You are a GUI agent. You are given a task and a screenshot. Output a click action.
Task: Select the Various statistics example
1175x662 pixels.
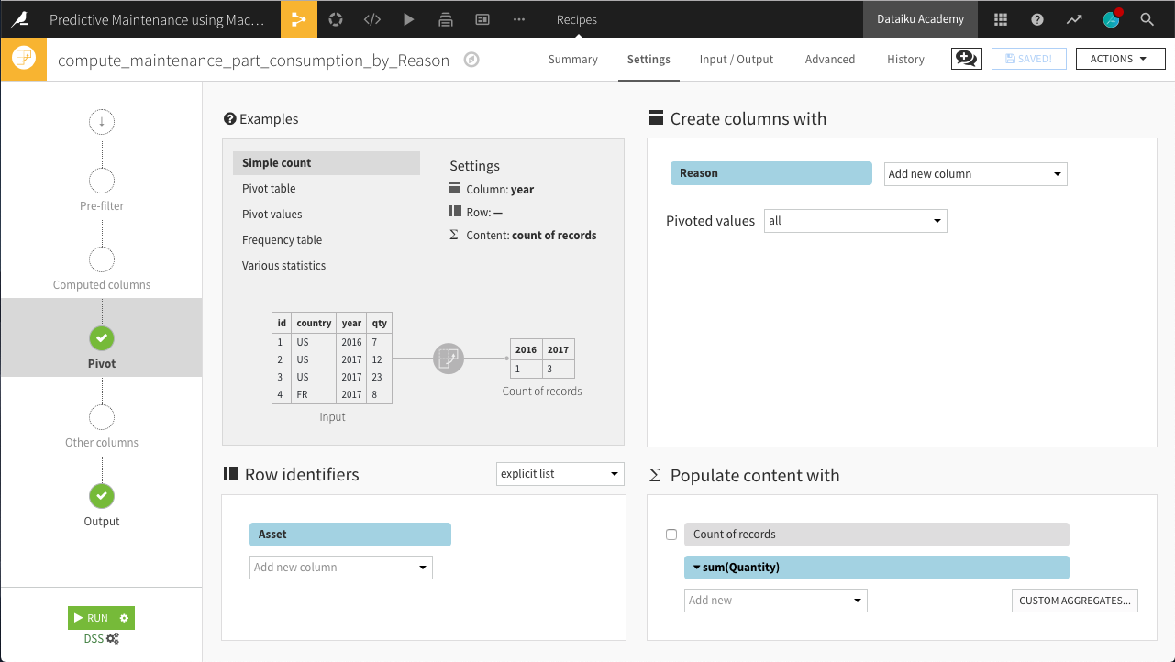tap(284, 266)
